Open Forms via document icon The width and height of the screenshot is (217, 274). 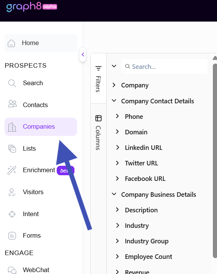click(x=12, y=236)
